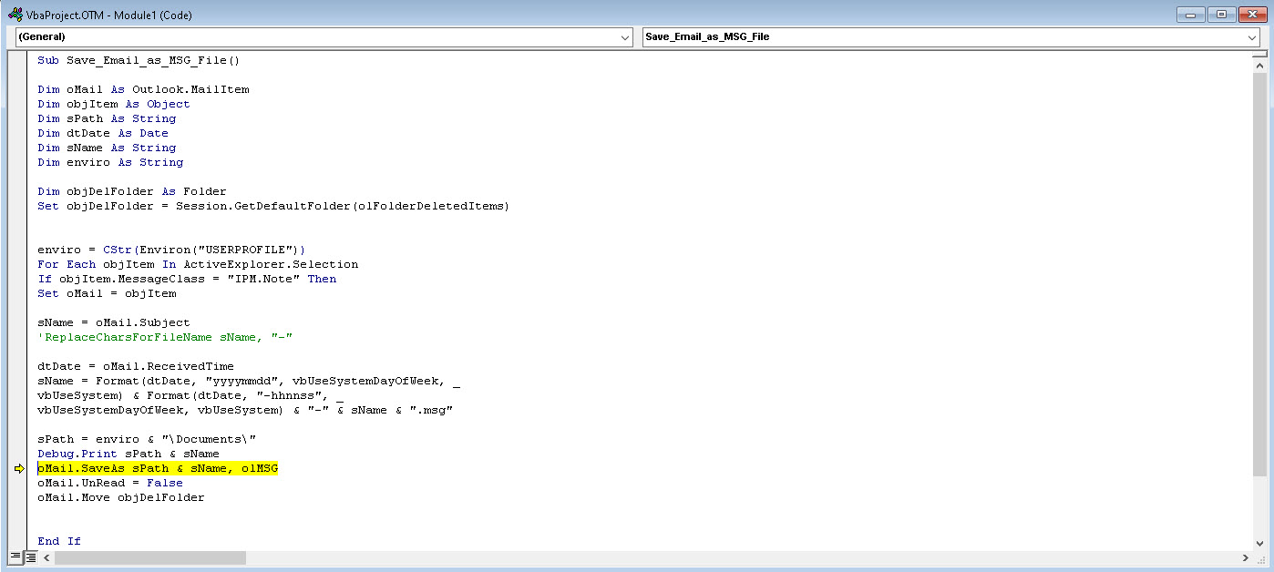Maximize the Module1 code window
The height and width of the screenshot is (572, 1274).
[x=1221, y=15]
